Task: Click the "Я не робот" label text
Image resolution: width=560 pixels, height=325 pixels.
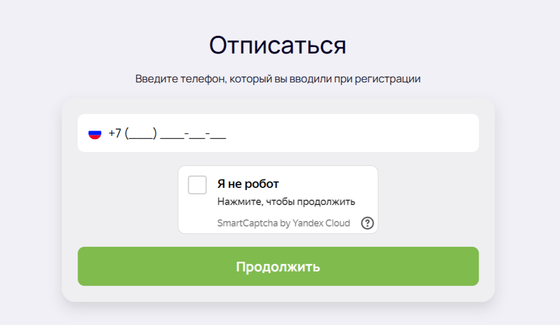Action: (x=248, y=184)
